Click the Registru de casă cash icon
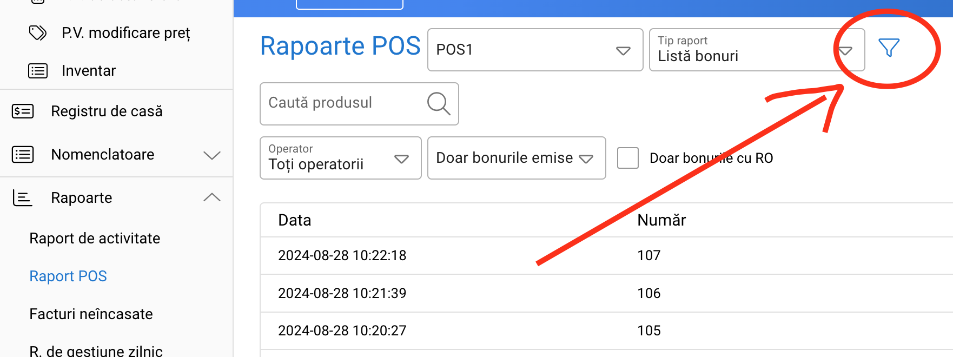Viewport: 953px width, 357px height. 23,111
